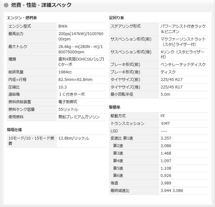The width and height of the screenshot is (215, 207).
Task: Select the front tire size 225/45 R17
Action: tap(171, 80)
